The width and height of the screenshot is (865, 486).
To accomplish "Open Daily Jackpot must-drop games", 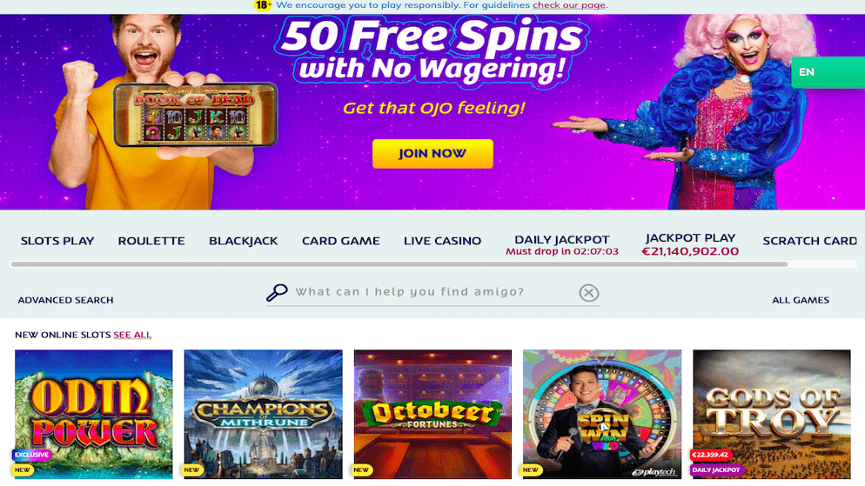I will click(561, 245).
